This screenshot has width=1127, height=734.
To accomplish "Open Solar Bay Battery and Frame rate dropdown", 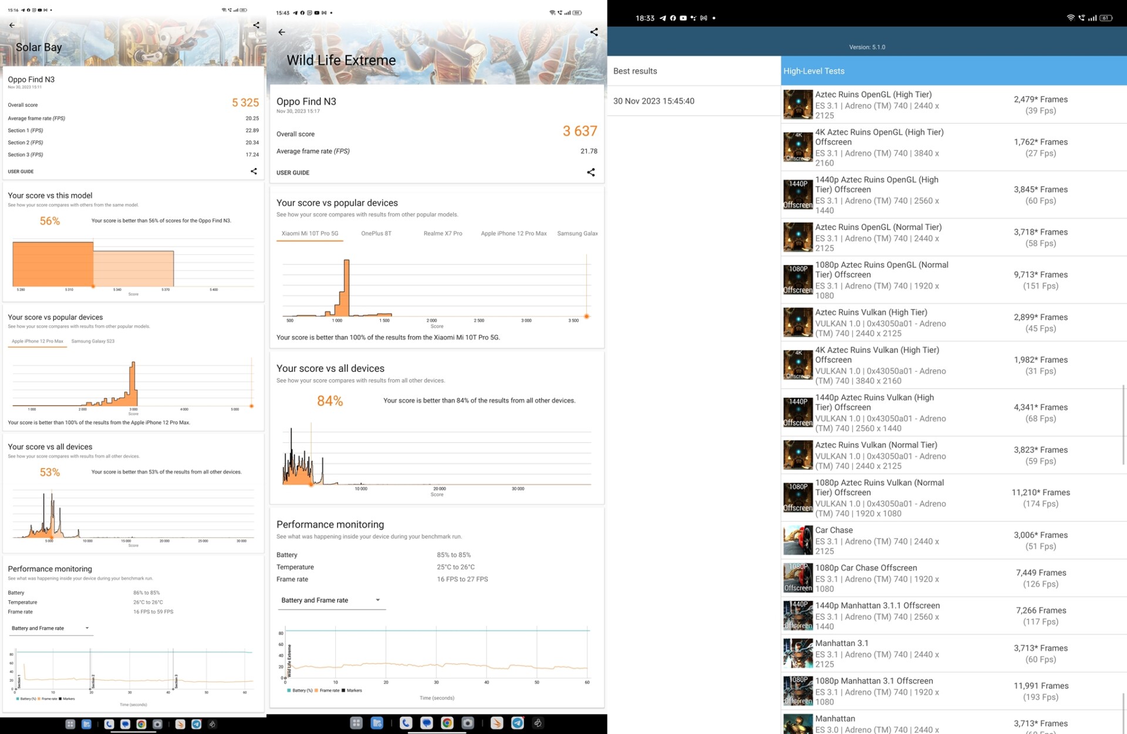I will coord(50,628).
